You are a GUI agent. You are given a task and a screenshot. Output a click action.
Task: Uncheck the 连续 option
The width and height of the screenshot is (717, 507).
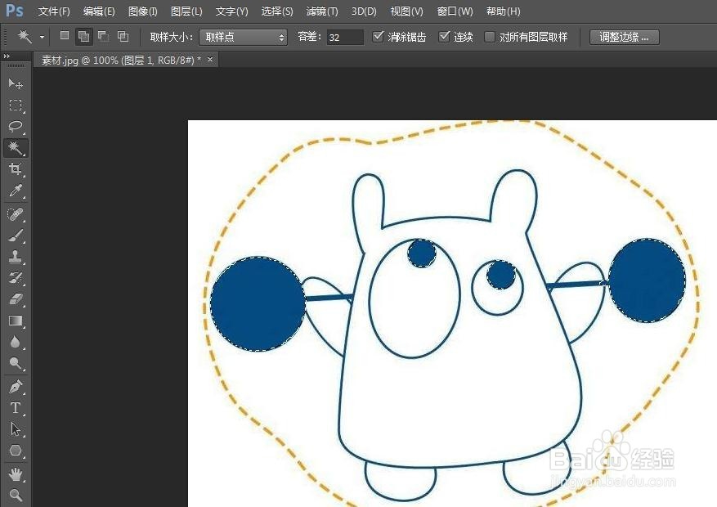pos(445,37)
